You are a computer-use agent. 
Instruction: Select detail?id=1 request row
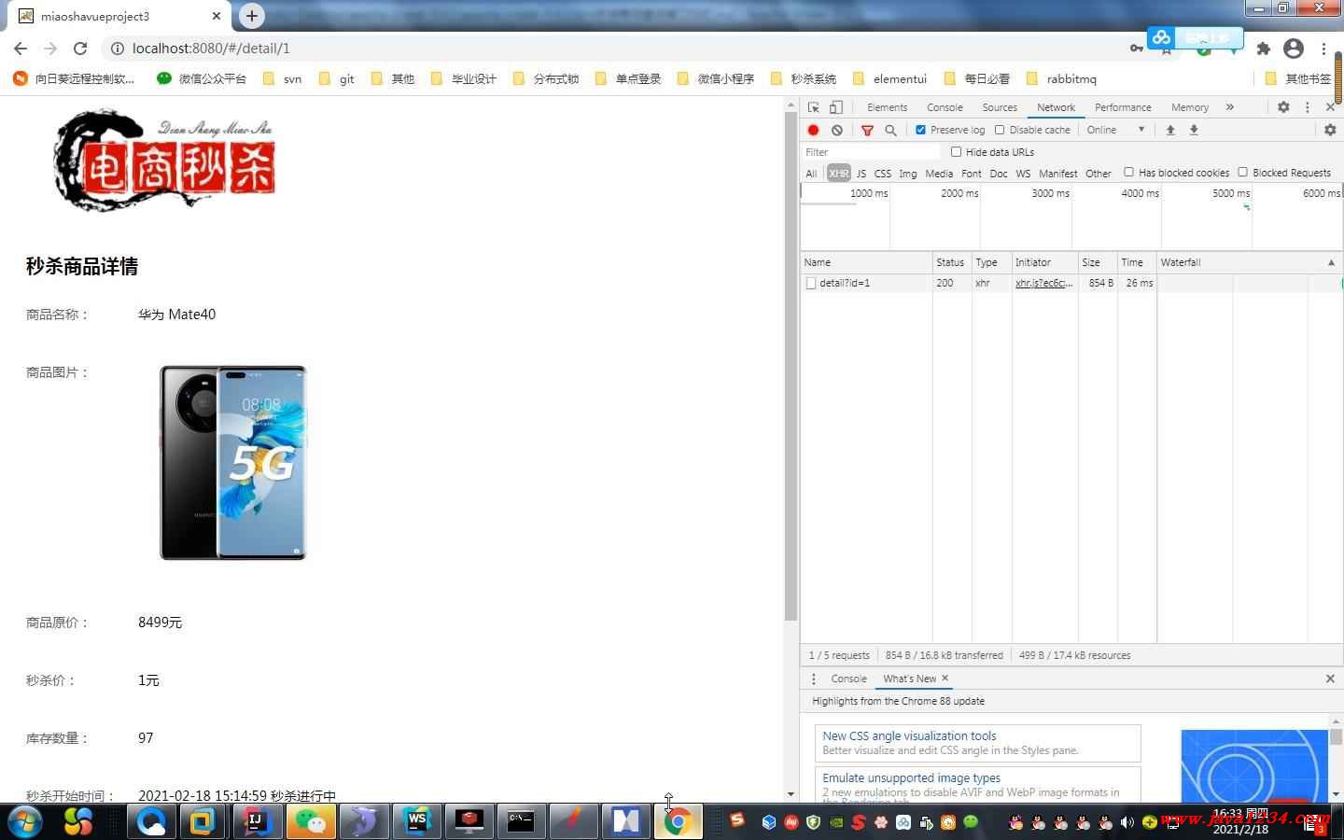[x=1071, y=283]
